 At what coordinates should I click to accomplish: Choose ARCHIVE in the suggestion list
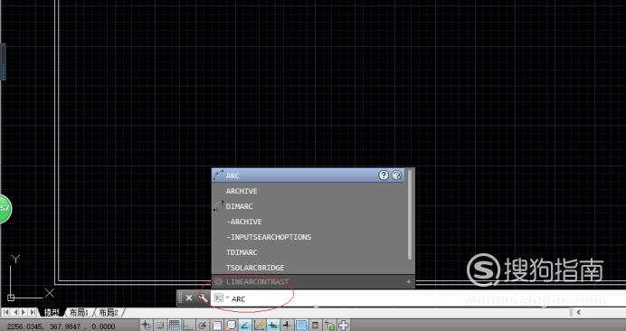point(308,191)
